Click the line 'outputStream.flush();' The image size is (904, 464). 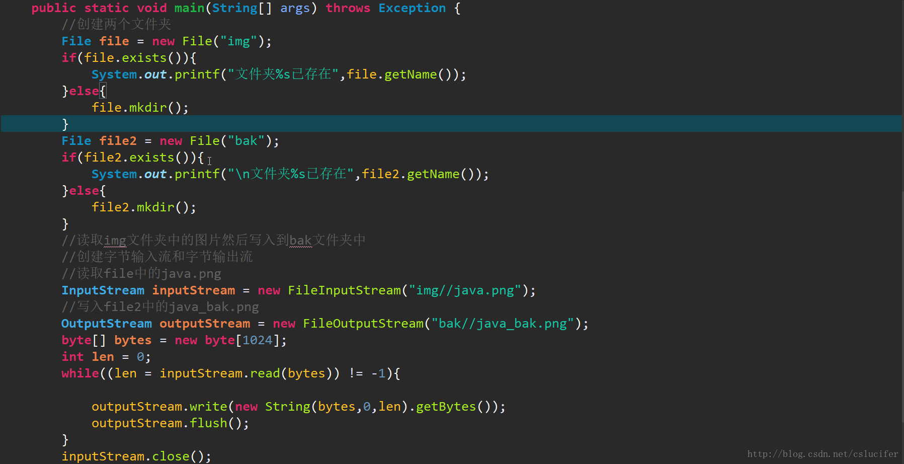171,423
